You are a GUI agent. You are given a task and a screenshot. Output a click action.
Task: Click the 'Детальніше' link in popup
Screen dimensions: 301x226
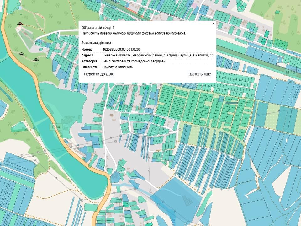click(200, 74)
